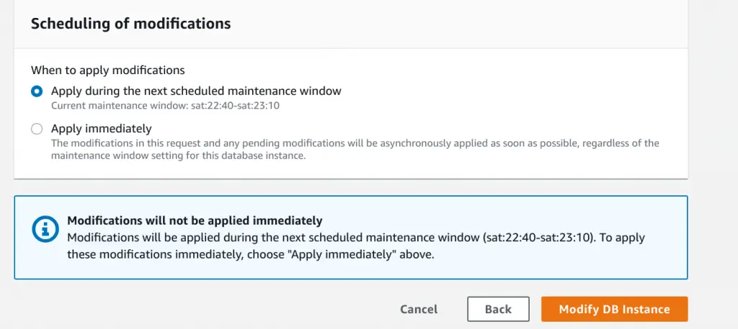Click the blue info circle icon
Viewport: 738px width, 329px height.
[45, 230]
